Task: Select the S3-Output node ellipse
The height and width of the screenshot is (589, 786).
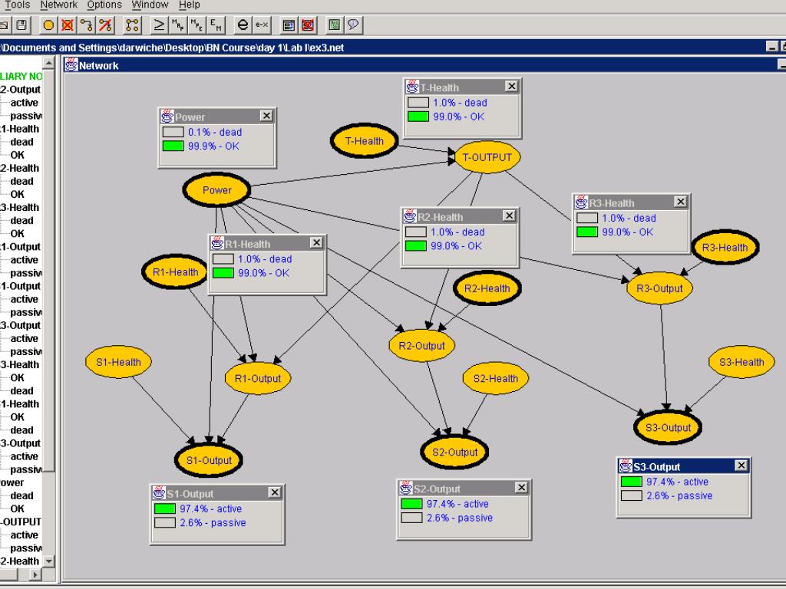Action: 668,428
